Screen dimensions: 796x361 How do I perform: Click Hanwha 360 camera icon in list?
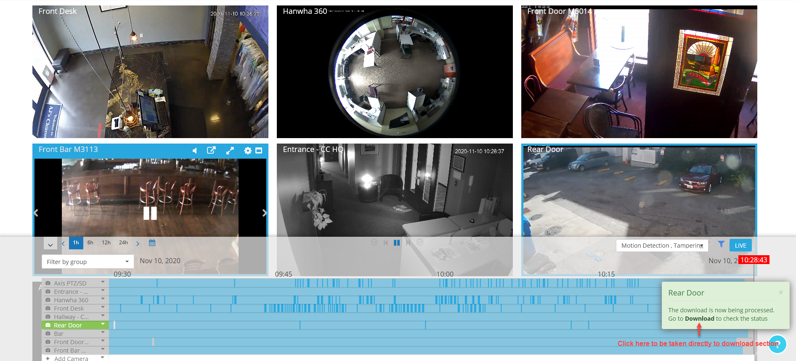[x=48, y=300]
